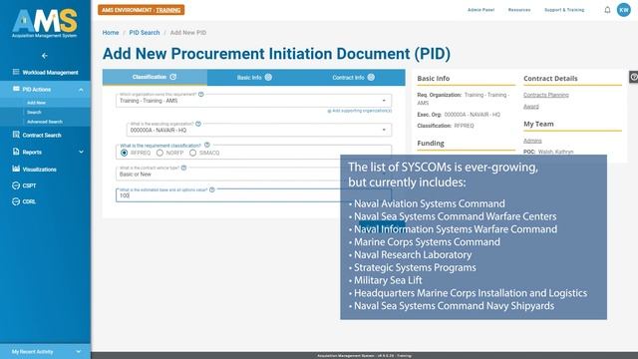The width and height of the screenshot is (638, 359).
Task: Select the RFPREQ classification radio button
Action: [124, 153]
